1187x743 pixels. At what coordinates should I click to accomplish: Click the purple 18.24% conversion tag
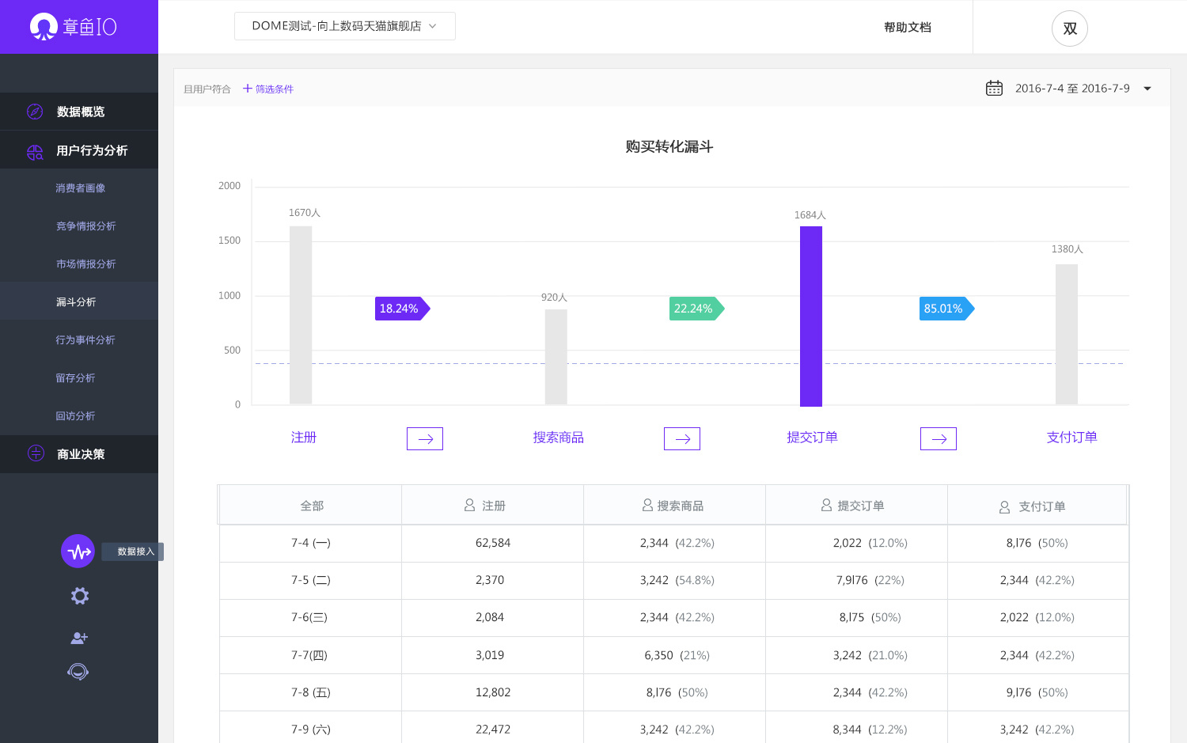[x=402, y=309]
